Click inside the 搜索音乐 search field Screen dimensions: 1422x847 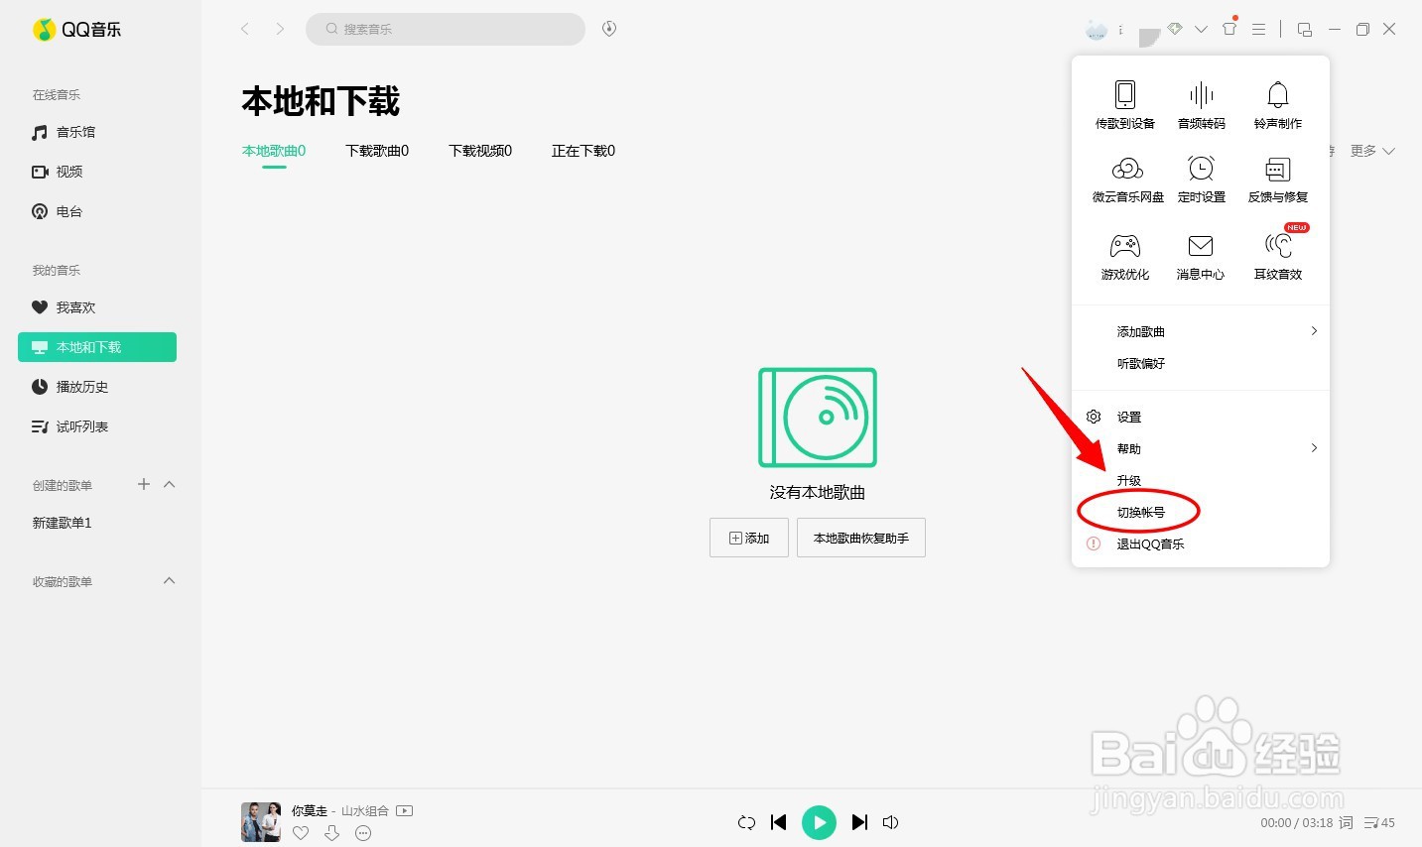pyautogui.click(x=445, y=29)
